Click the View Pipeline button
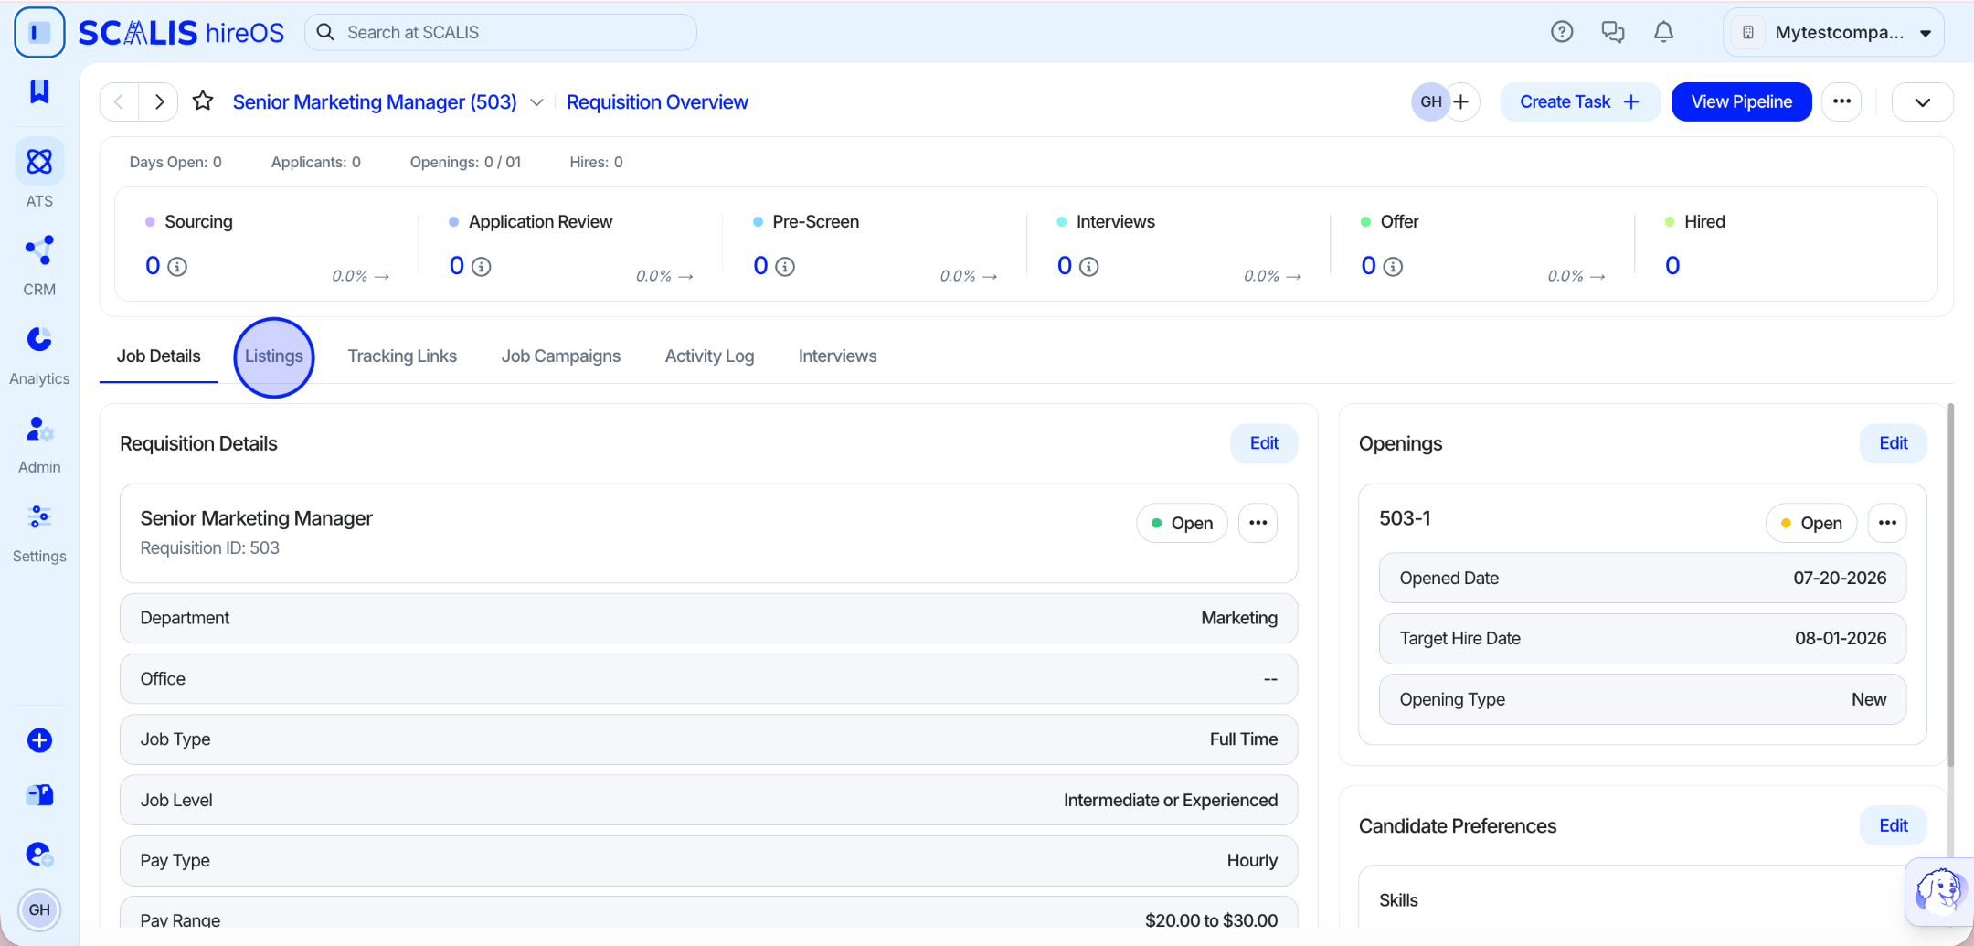 click(1741, 101)
